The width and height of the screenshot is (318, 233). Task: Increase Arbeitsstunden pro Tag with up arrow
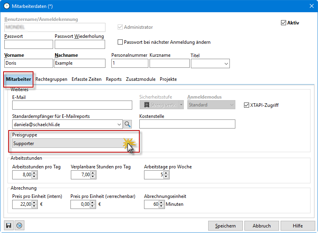34,173
